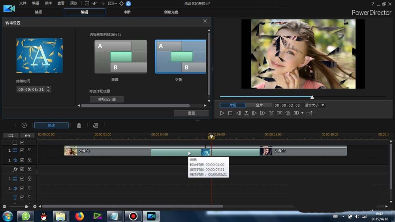Lock audio track 2

pyautogui.click(x=30, y=188)
